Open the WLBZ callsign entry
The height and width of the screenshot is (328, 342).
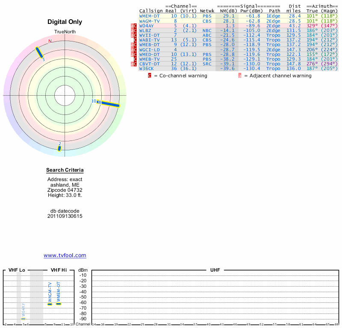pyautogui.click(x=145, y=30)
